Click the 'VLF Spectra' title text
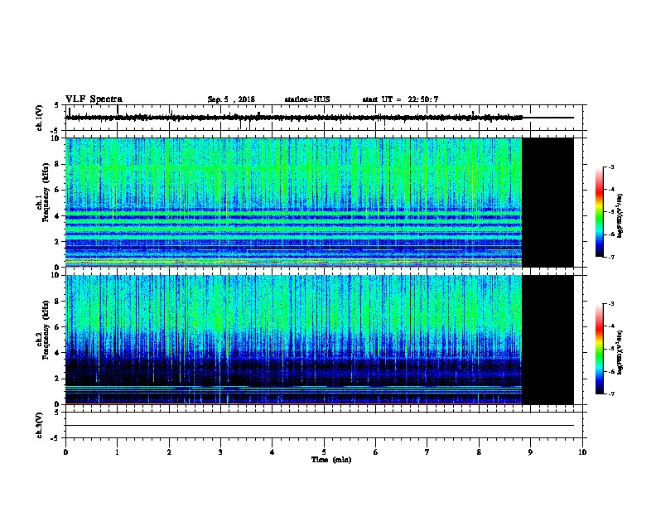 pyautogui.click(x=94, y=99)
